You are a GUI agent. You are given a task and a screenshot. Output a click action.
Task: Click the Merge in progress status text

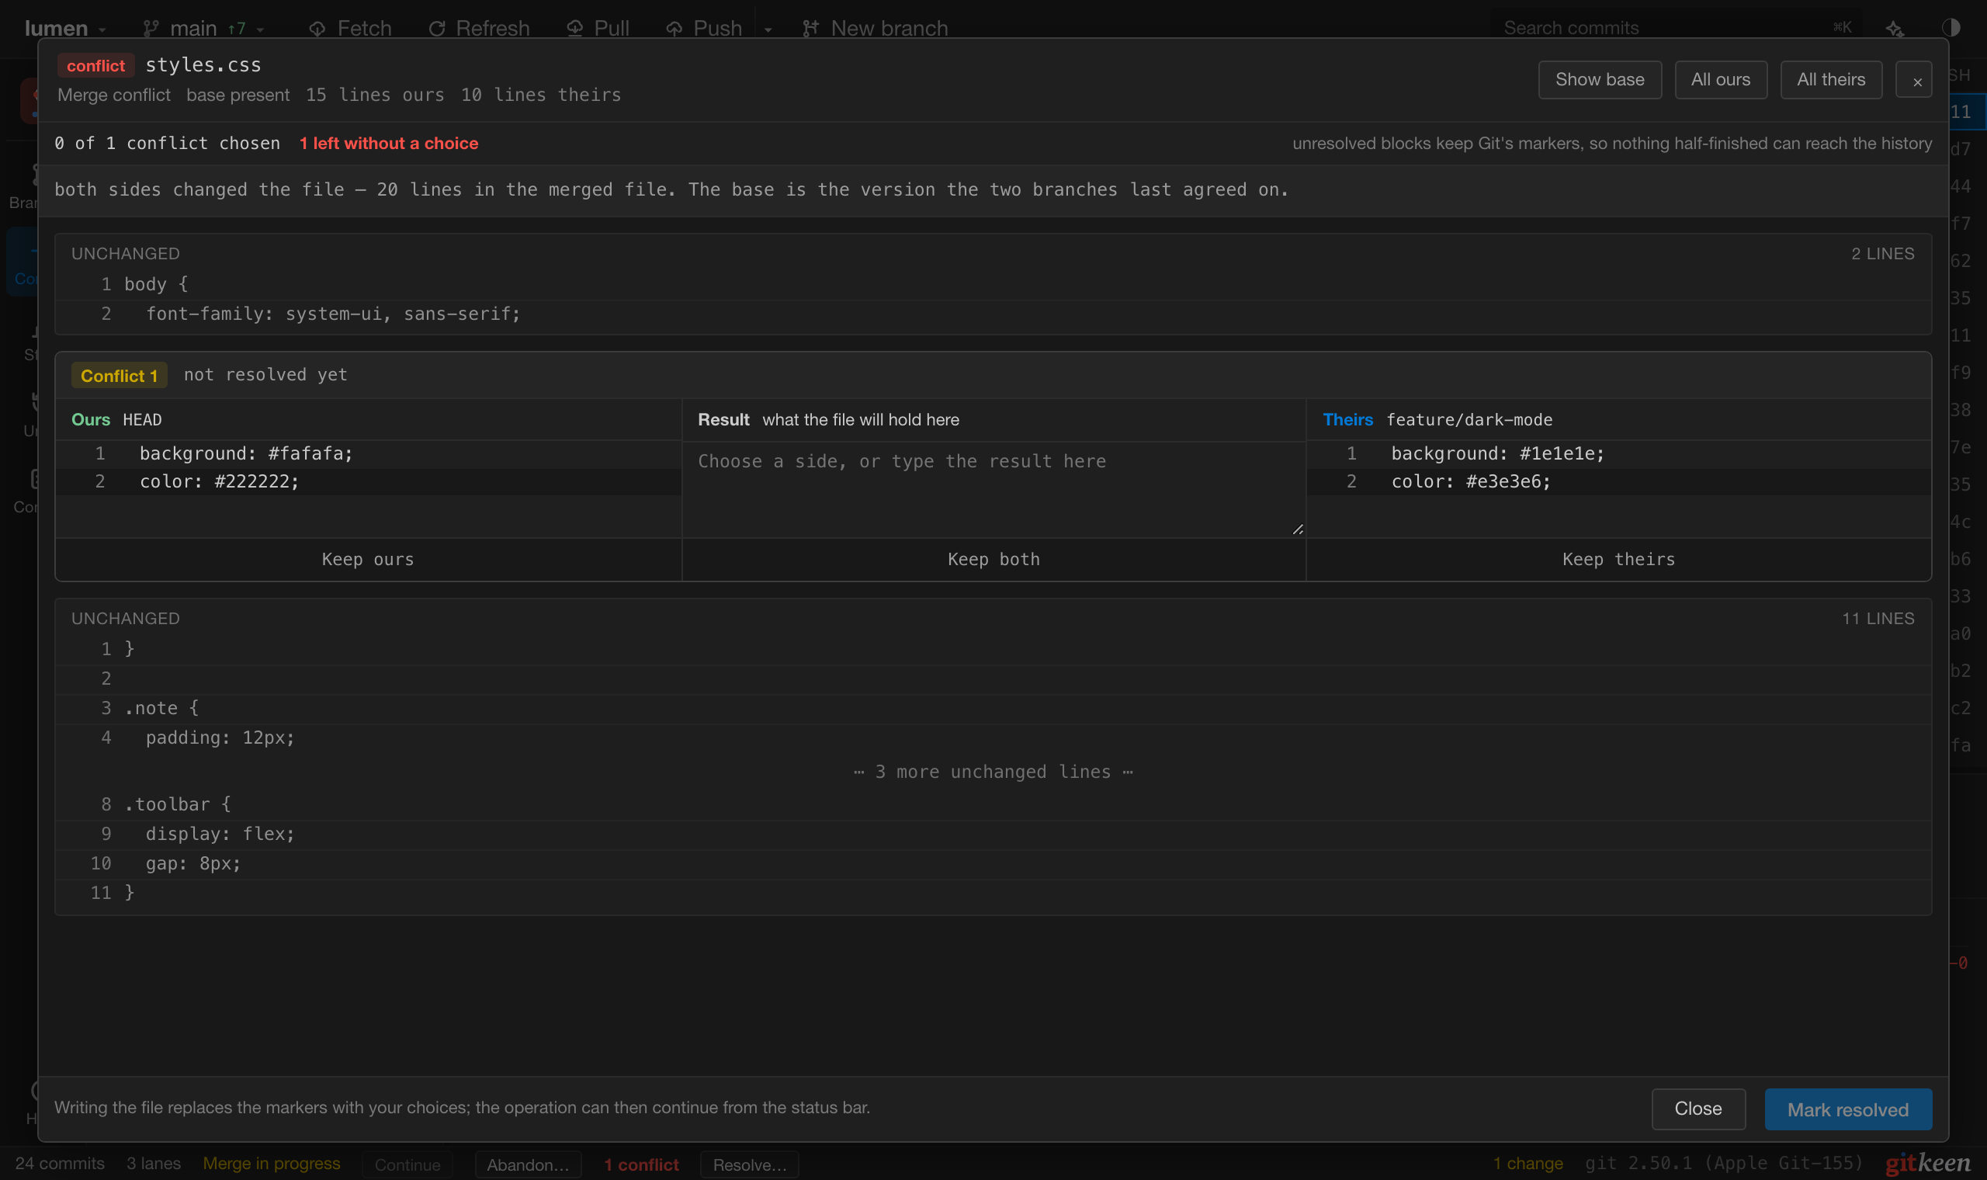(x=271, y=1163)
